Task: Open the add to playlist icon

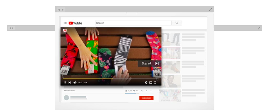Action: [142, 91]
